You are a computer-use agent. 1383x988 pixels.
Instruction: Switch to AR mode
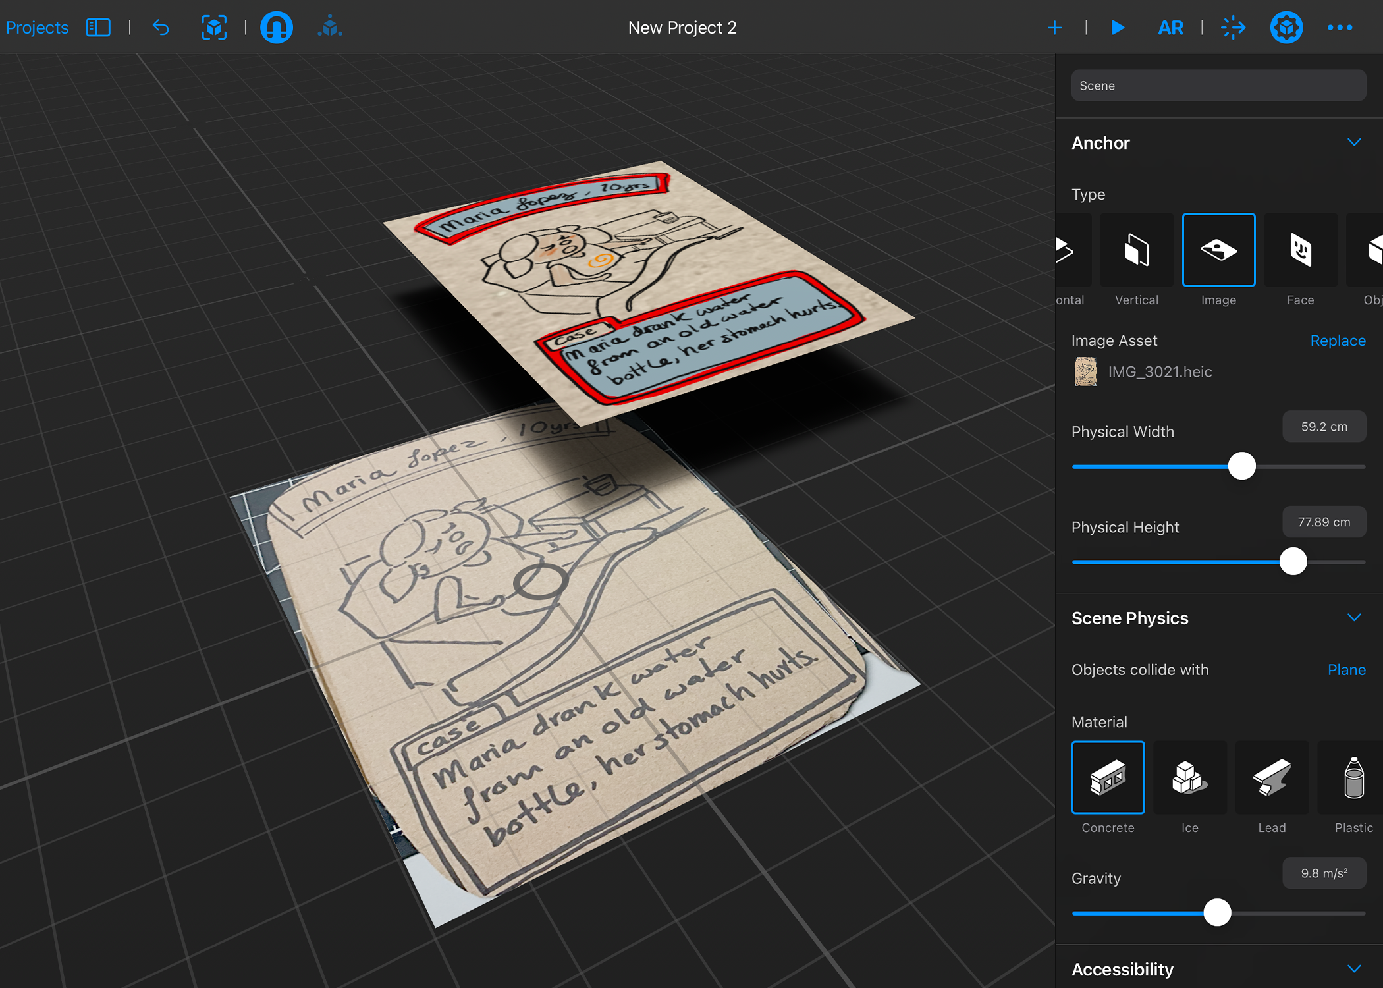pos(1170,28)
